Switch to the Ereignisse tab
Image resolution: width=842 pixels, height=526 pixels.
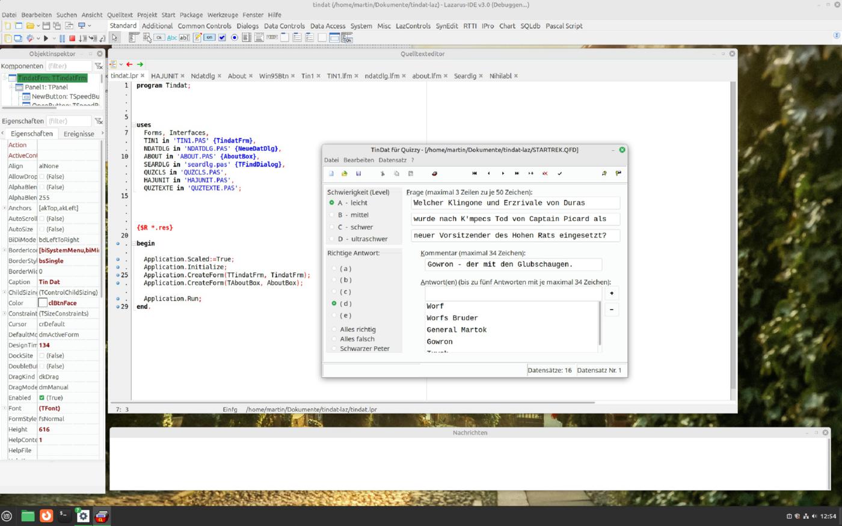pos(79,134)
